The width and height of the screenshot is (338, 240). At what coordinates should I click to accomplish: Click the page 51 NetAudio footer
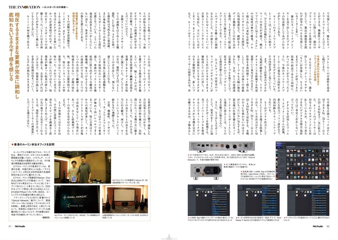point(17,226)
